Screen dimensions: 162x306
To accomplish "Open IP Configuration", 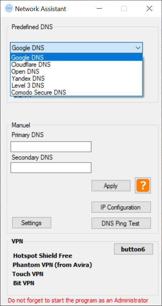I will [121, 207].
